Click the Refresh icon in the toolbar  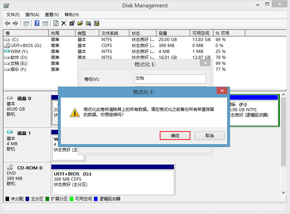[x=56, y=23]
